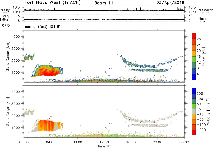The width and height of the screenshot is (213, 148).
Task: Pick the blue top segment of velocity colorbar
Action: tap(194, 91)
